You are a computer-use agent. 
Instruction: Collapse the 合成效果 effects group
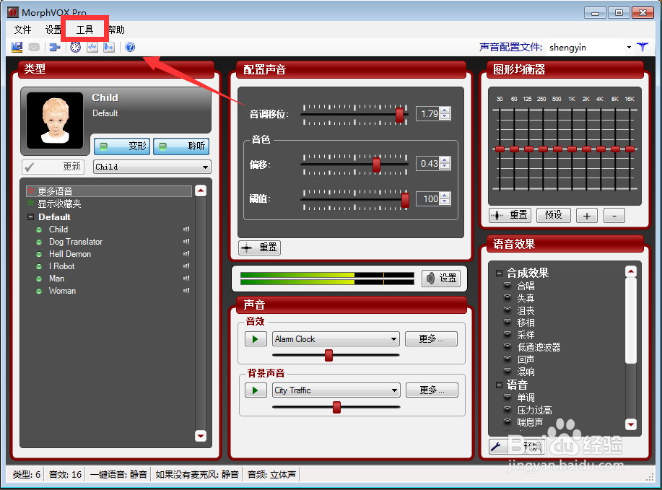(x=499, y=273)
